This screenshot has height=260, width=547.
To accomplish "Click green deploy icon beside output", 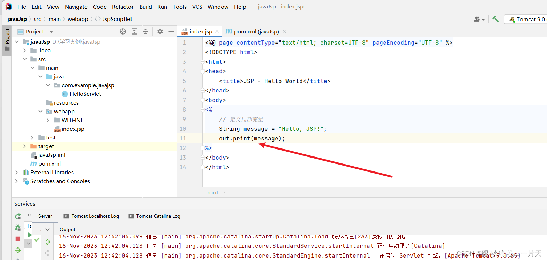I will click(47, 242).
